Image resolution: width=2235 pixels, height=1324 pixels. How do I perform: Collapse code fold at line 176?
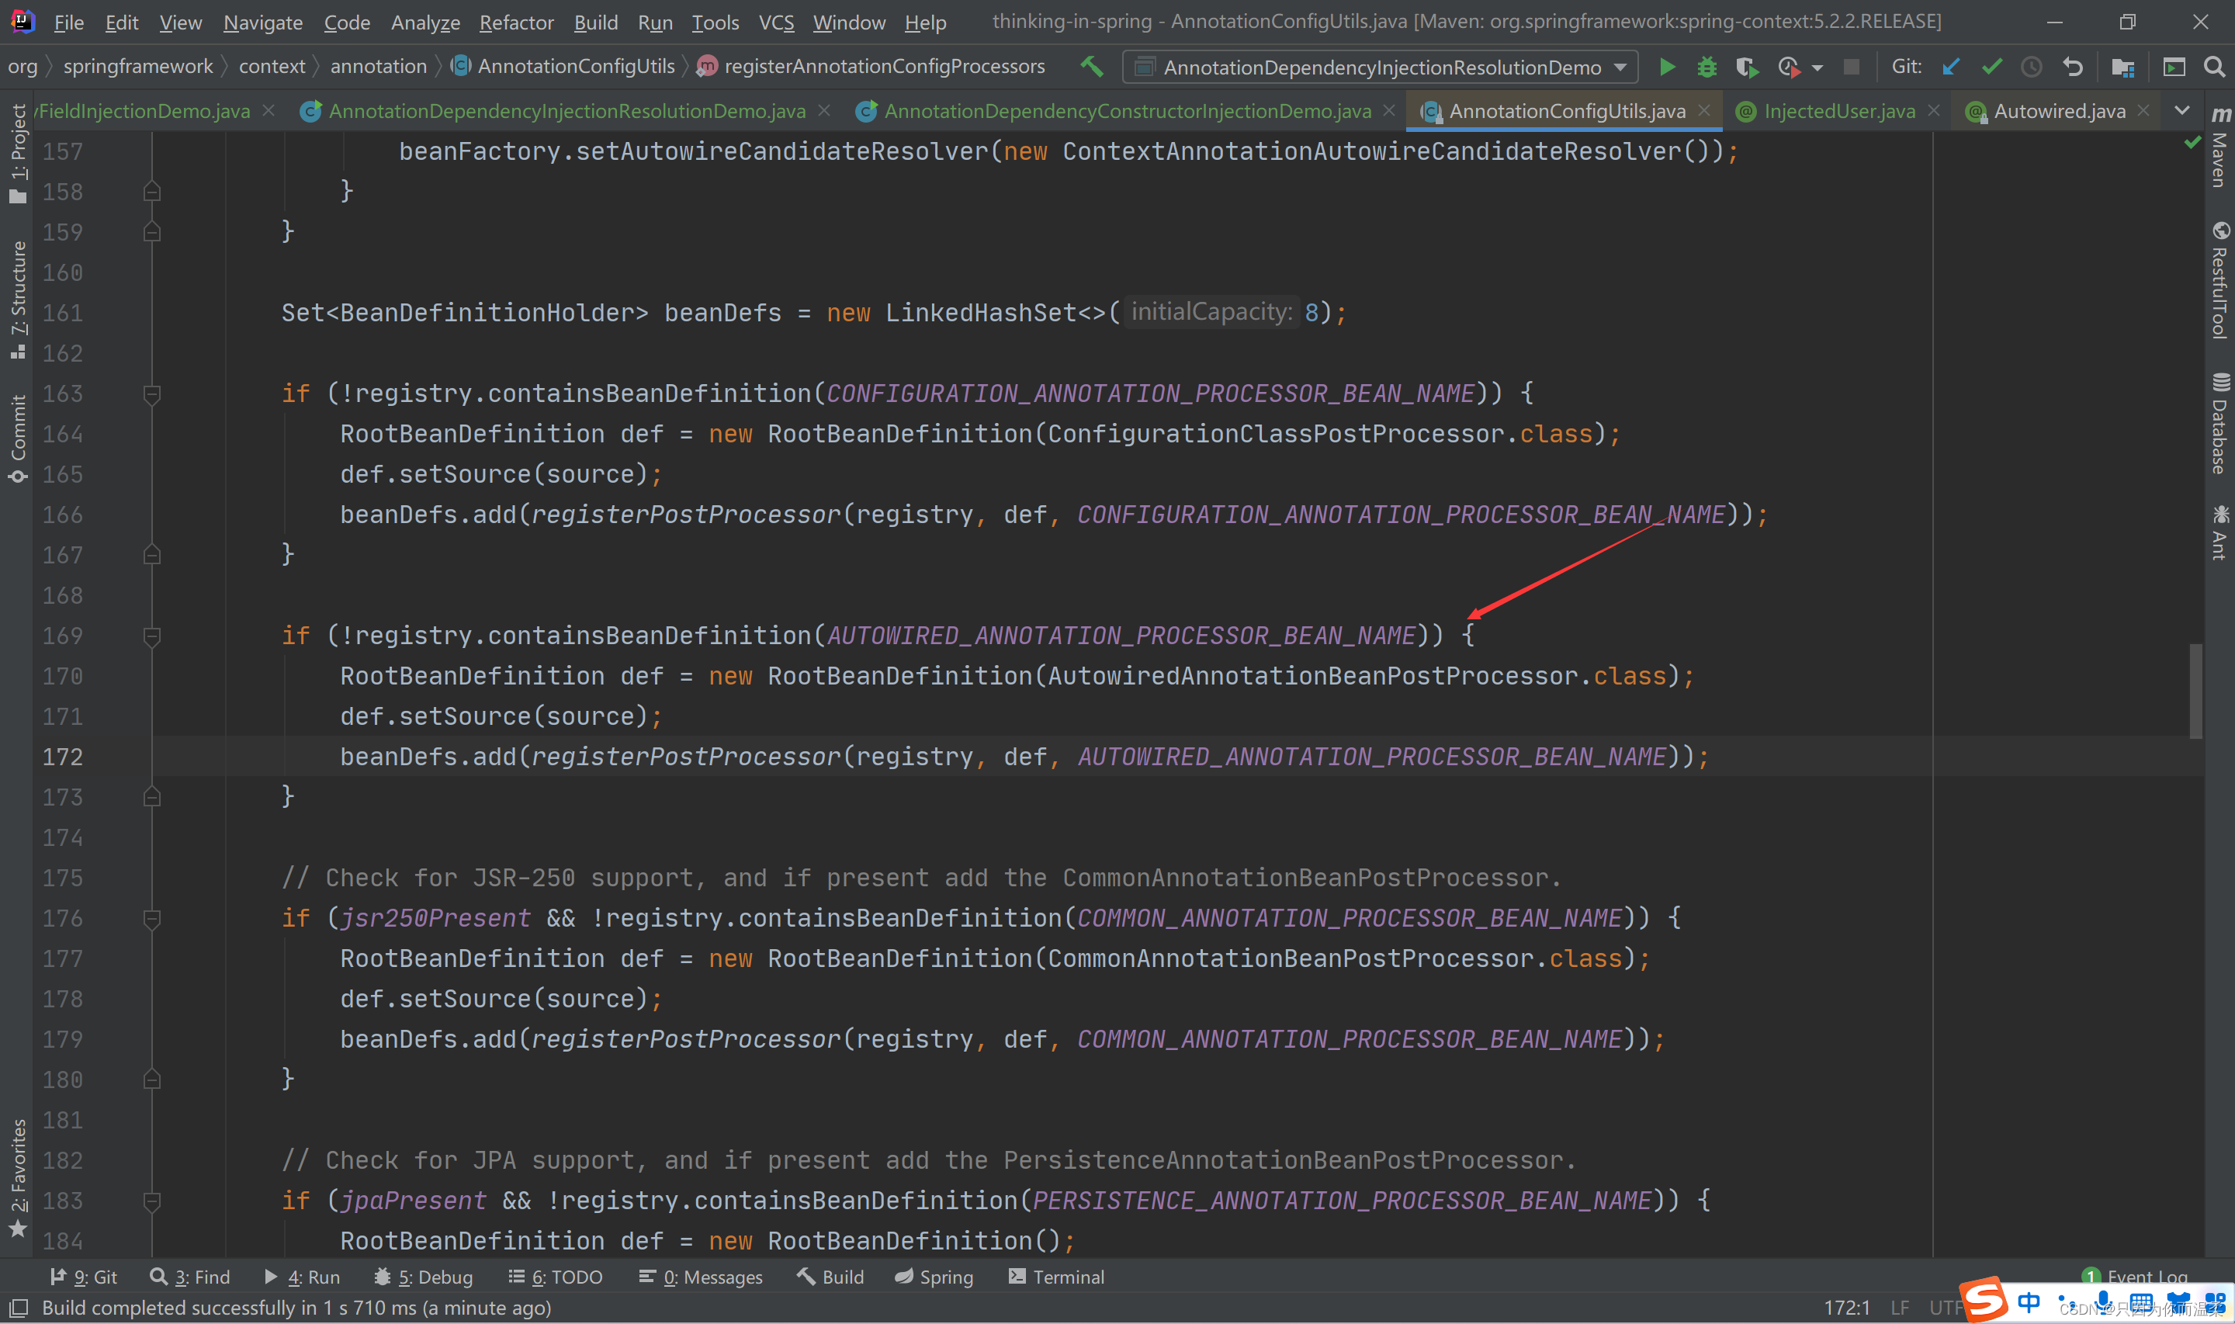(151, 918)
